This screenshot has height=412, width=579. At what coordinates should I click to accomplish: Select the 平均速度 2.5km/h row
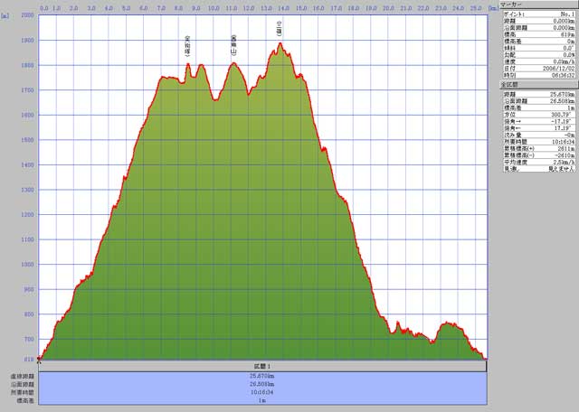(x=537, y=160)
